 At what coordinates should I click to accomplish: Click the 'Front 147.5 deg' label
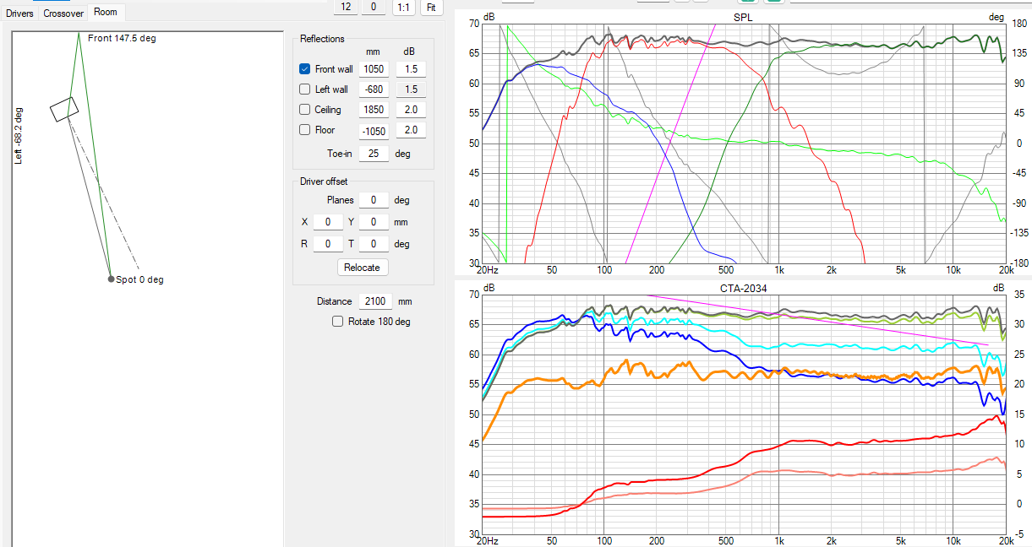point(122,38)
